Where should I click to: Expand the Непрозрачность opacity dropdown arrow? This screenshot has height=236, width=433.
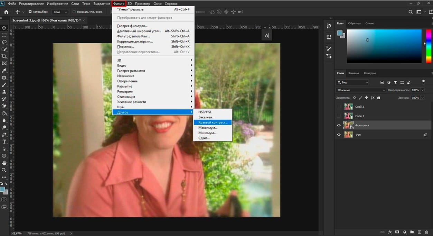pyautogui.click(x=422, y=90)
